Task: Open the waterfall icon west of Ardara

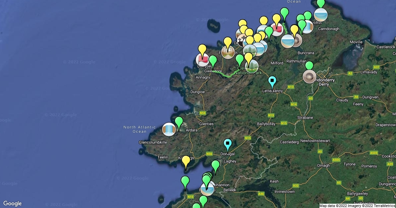Action: tap(169, 129)
